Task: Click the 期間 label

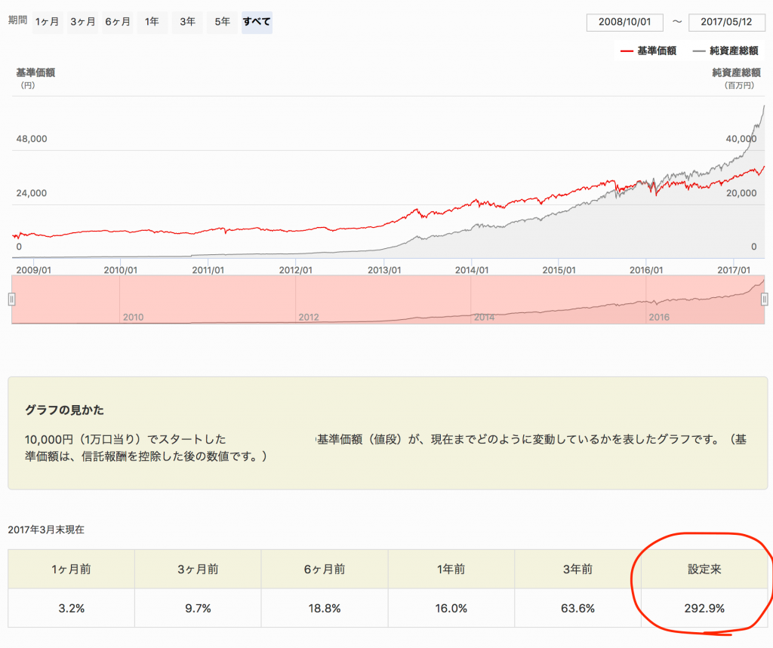Action: 18,20
